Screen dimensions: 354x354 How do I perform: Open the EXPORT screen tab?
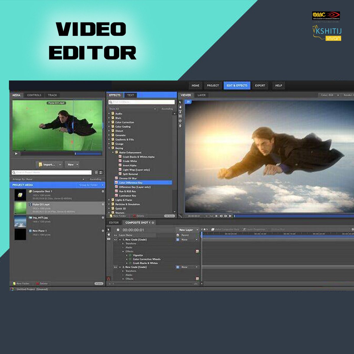260,86
